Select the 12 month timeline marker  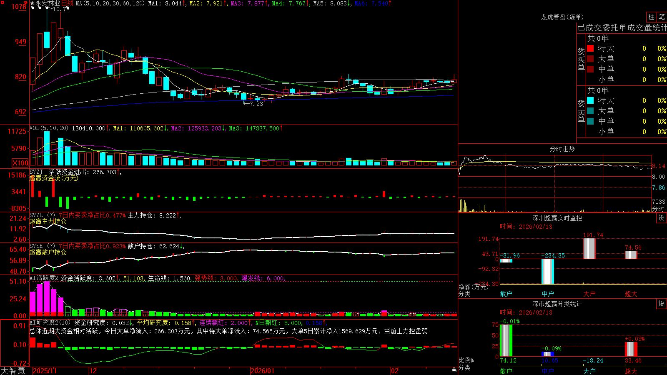coord(93,371)
